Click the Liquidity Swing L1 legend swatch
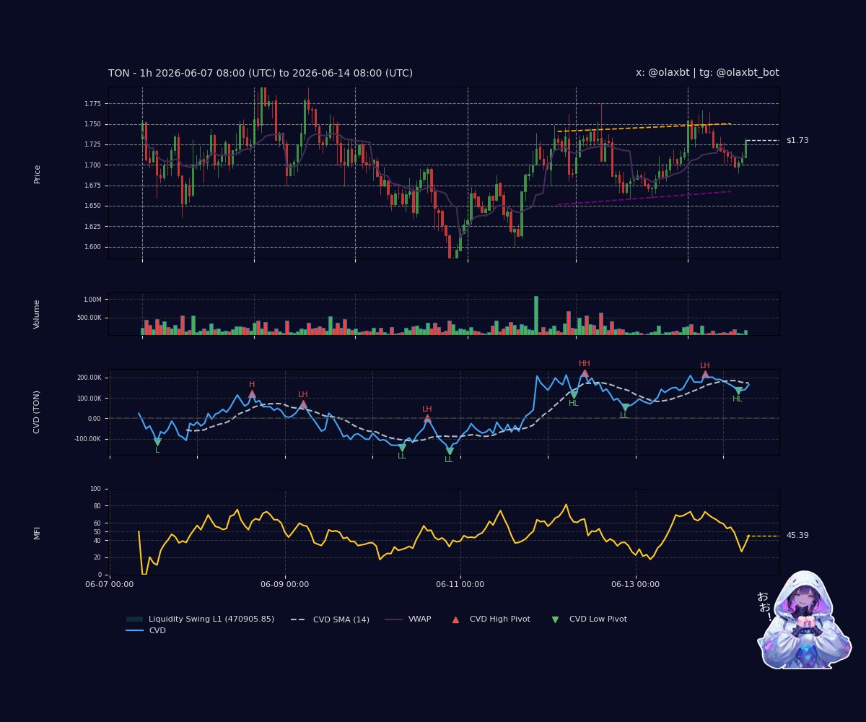This screenshot has height=722, width=866. pos(135,619)
